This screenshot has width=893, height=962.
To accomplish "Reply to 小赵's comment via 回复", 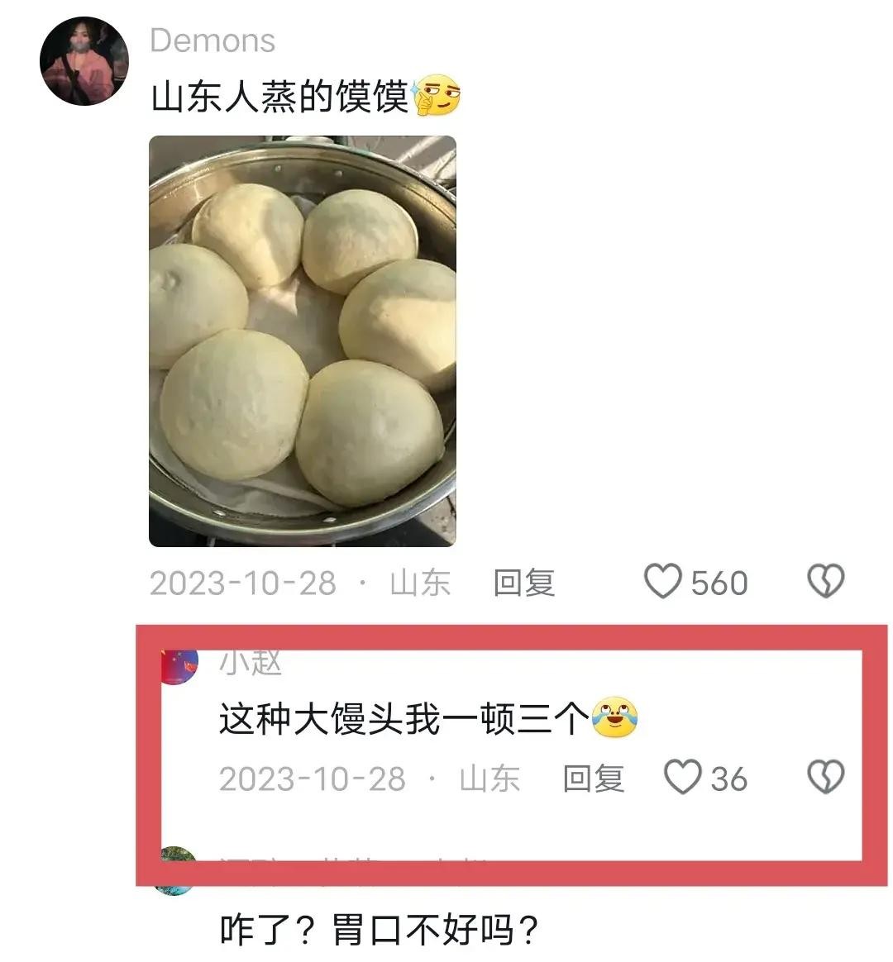I will [x=594, y=778].
